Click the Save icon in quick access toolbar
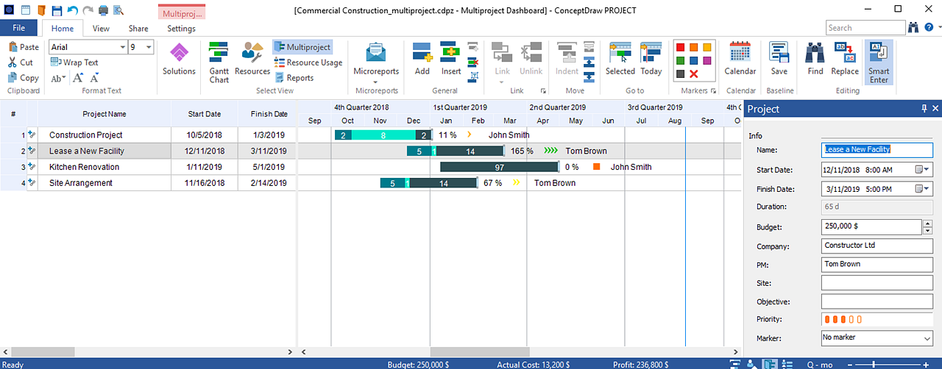The image size is (942, 369). (57, 10)
